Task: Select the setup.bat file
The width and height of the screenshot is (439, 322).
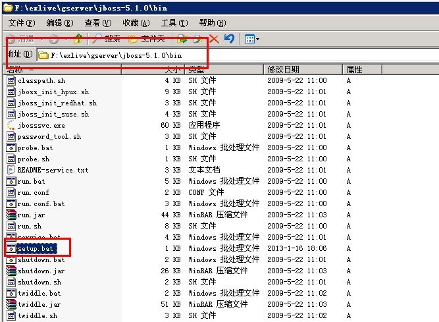Action: [x=36, y=248]
